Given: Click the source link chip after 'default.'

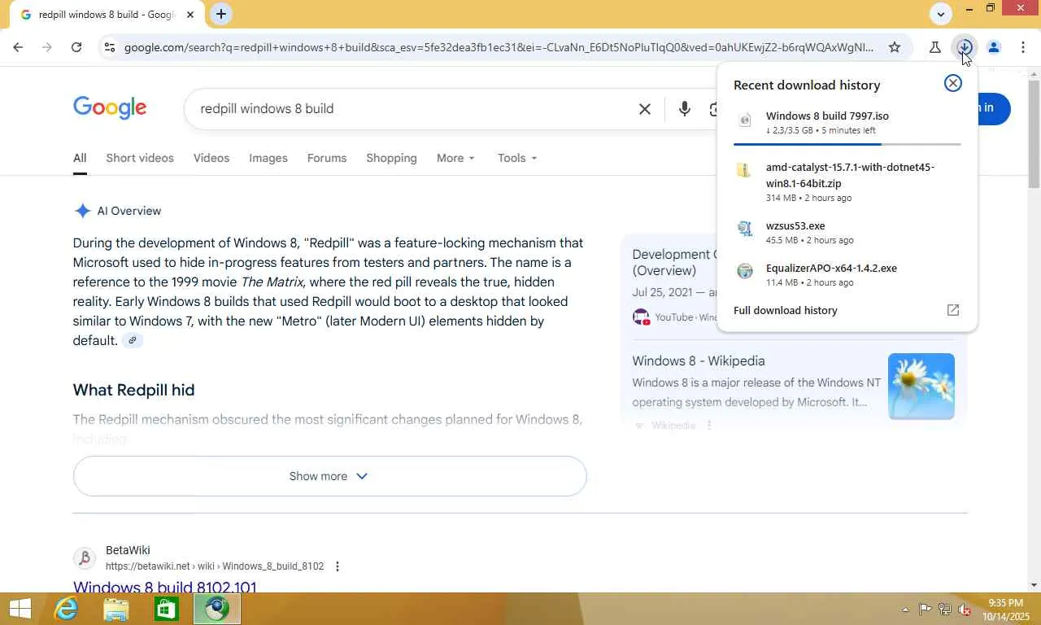Looking at the screenshot, I should pos(132,340).
